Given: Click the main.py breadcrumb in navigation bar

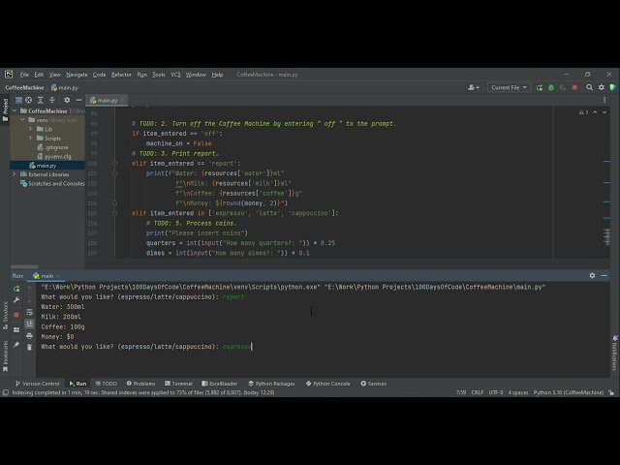Looking at the screenshot, I should coord(65,87).
